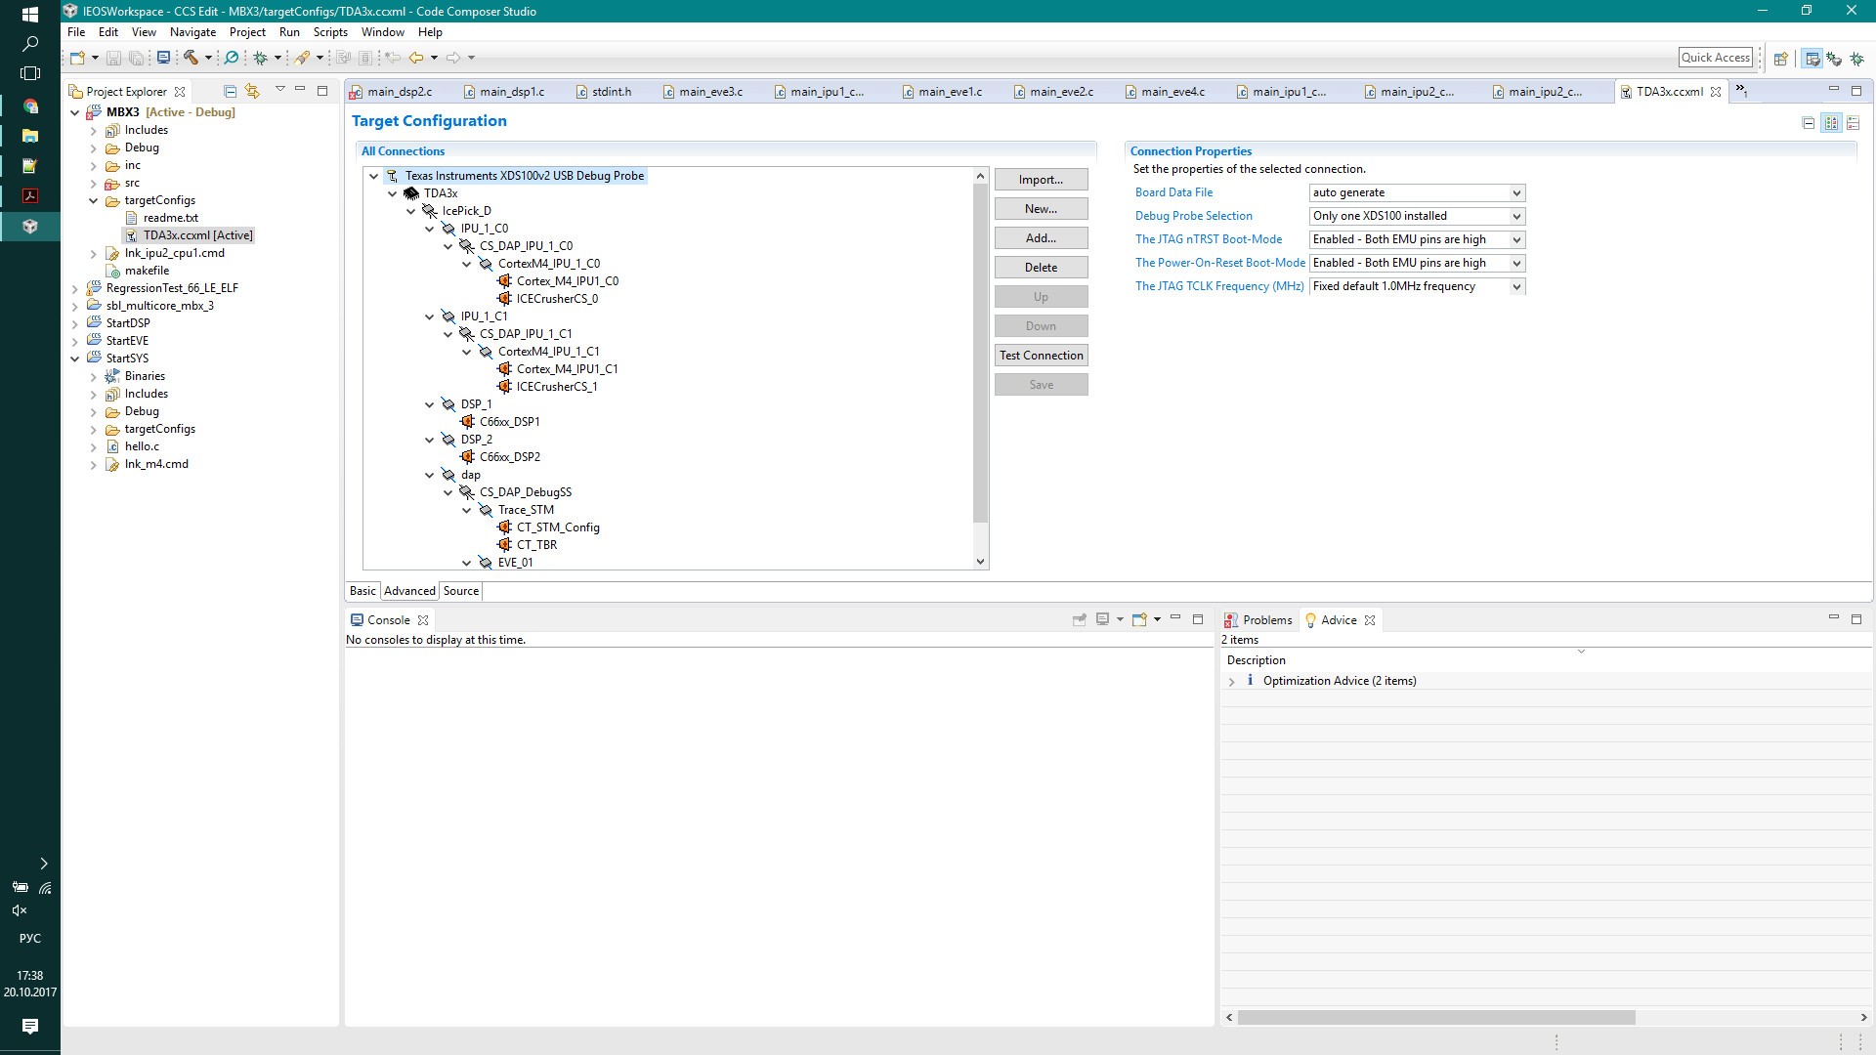Collapse the targetConfigs folder under MBX3
Viewport: 1876px width, 1055px height.
coord(94,200)
